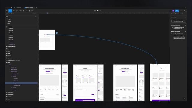This screenshot has width=192, height=108.
Task: Select the Courses layer
Action: [x=16, y=79]
